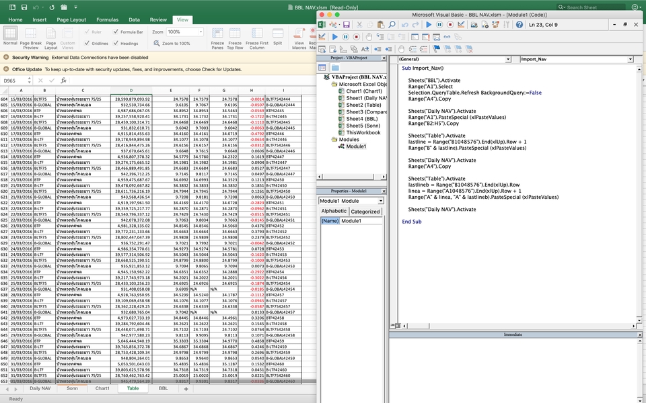Switch to the Home ribbon tab
Viewport: 646px width, 403px height.
tap(15, 19)
